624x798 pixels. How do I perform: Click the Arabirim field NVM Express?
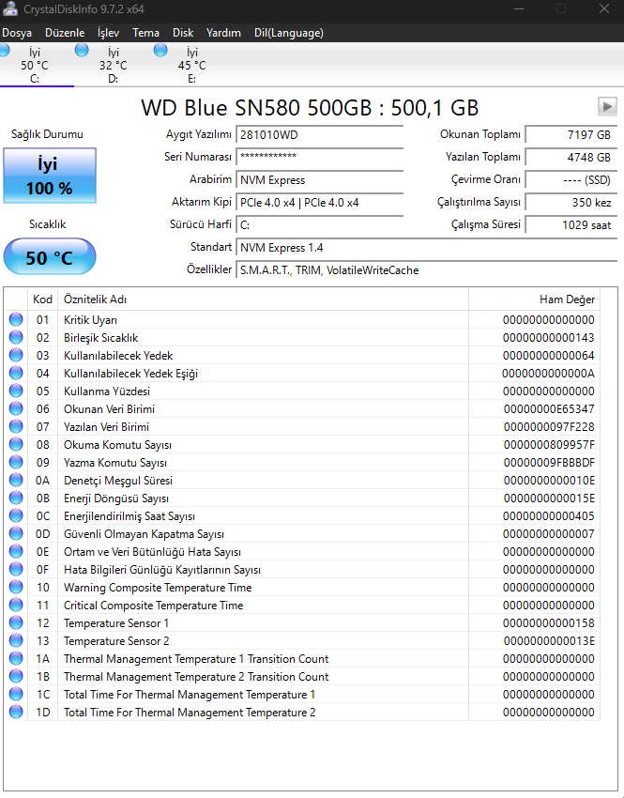[x=319, y=179]
